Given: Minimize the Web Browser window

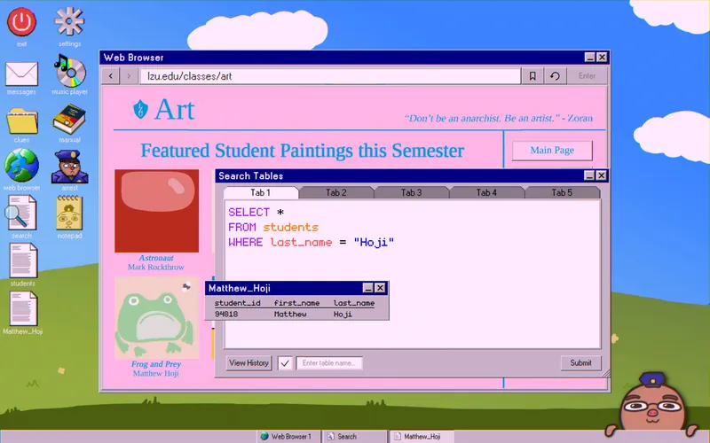Looking at the screenshot, I should [x=589, y=57].
